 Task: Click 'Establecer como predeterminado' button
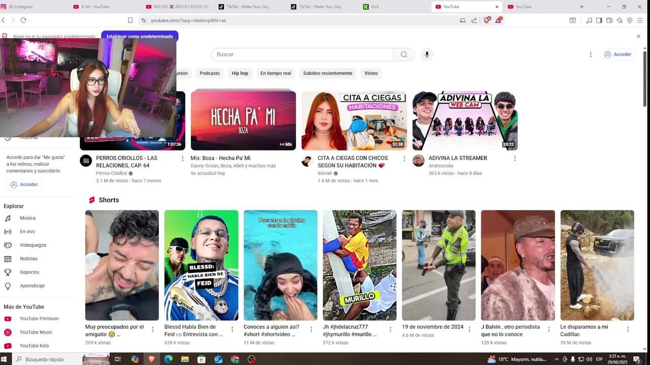(x=140, y=36)
